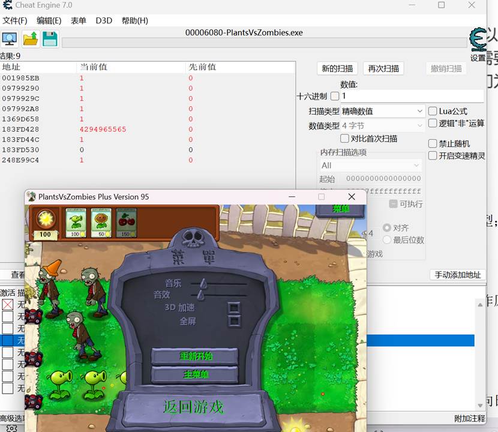
Task: Enable the speedhack checkbox
Action: click(433, 155)
